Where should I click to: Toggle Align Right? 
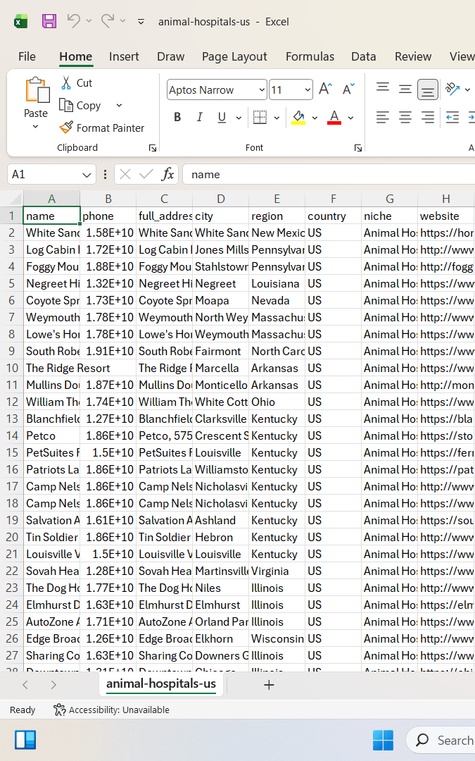click(428, 118)
